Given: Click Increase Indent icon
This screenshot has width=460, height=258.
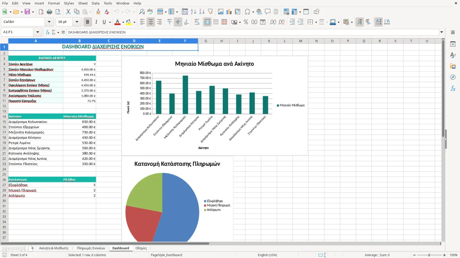Looking at the screenshot, I should point(292,22).
